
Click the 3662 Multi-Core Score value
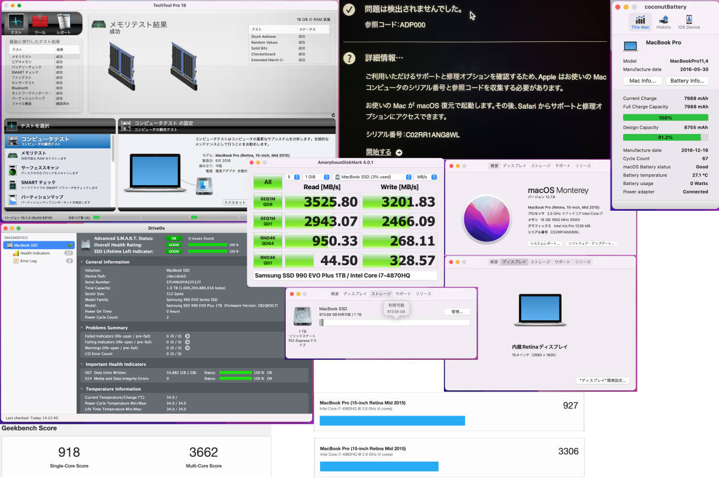point(204,452)
